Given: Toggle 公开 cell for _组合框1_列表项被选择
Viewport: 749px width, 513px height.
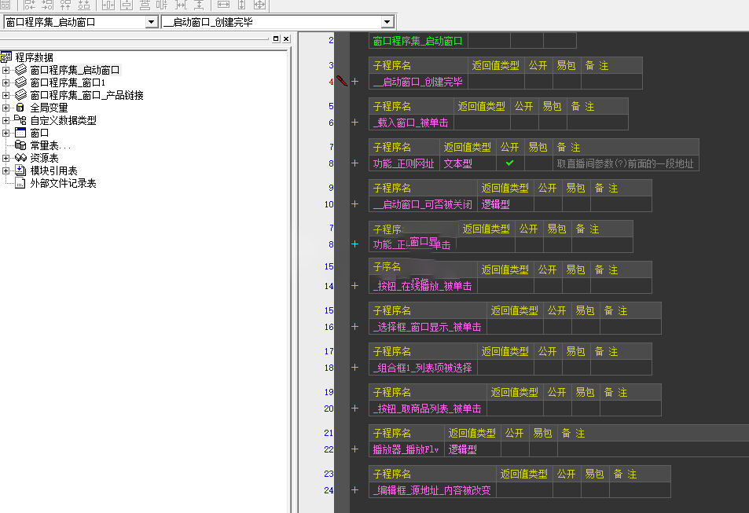Looking at the screenshot, I should [548, 368].
